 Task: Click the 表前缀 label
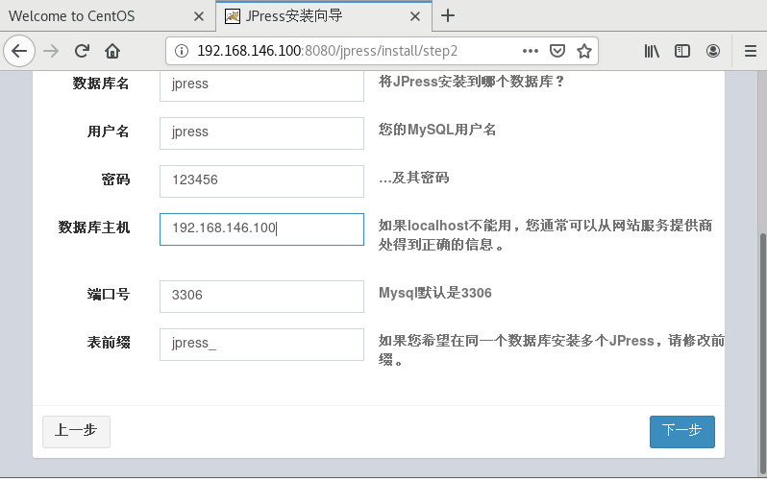(x=108, y=343)
